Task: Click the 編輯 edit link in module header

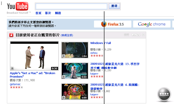Action: tap(126, 35)
